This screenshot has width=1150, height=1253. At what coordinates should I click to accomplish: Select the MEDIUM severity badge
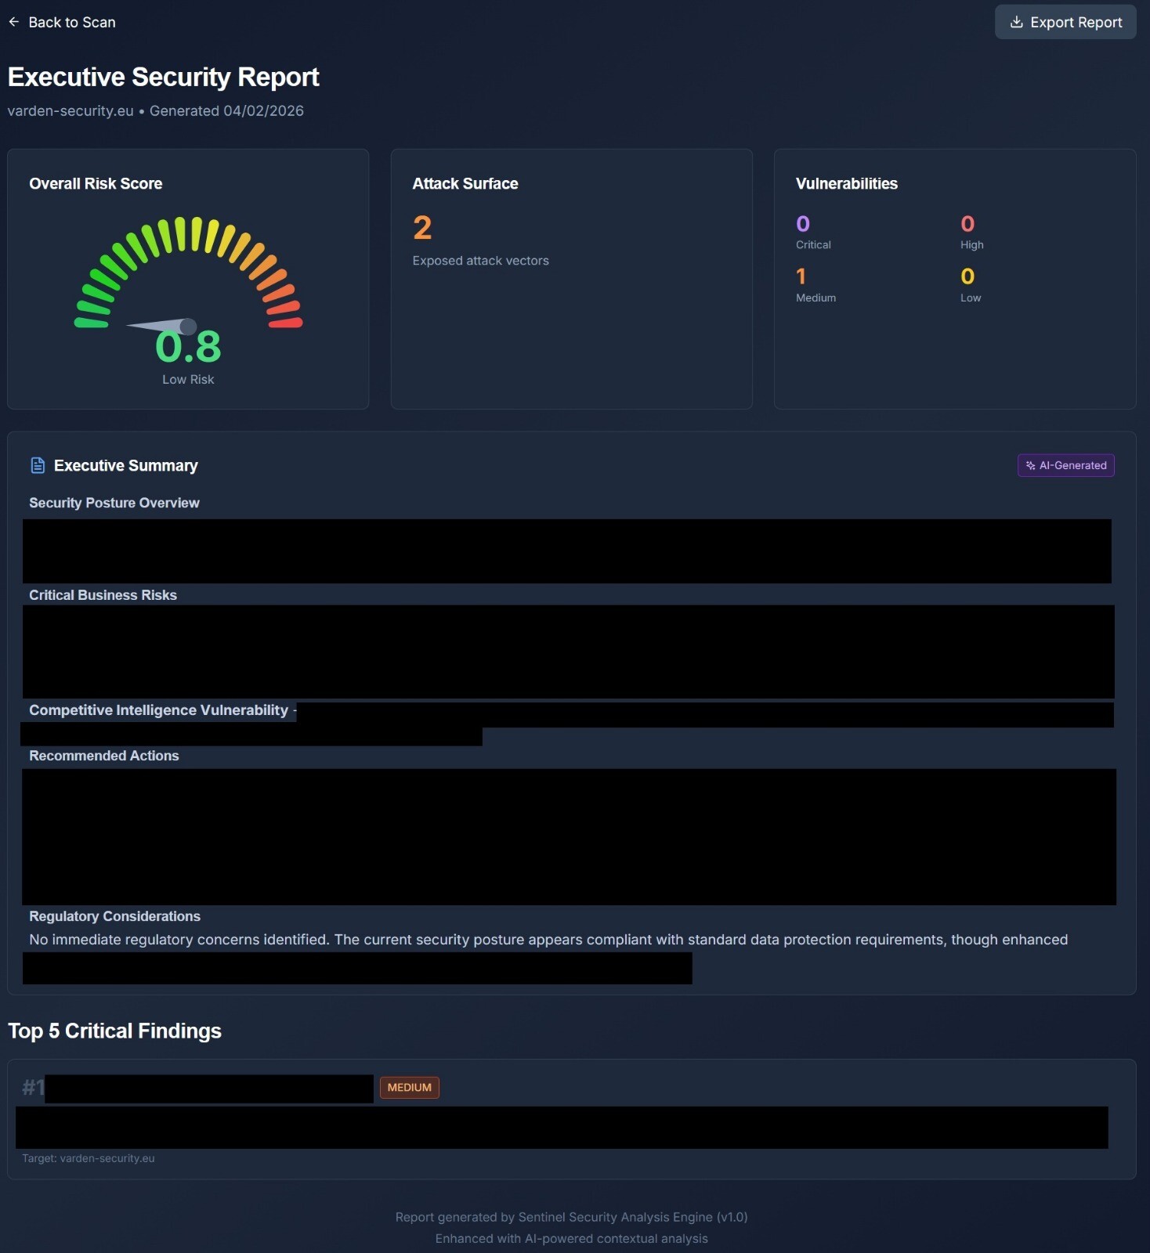(x=409, y=1087)
